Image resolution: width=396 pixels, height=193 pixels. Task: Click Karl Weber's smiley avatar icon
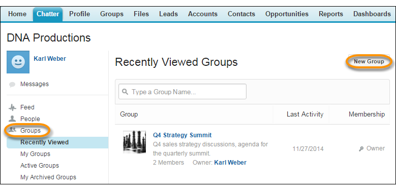[18, 62]
